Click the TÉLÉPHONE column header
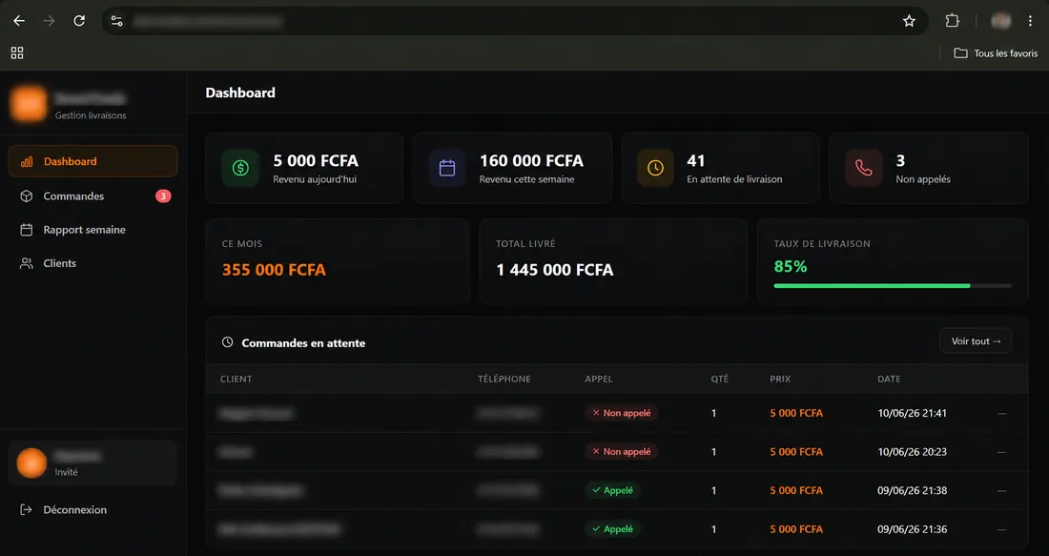The height and width of the screenshot is (556, 1049). tap(504, 379)
